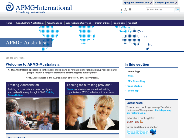Open About APMG-Australasia menu
Viewport: 184px width, 138px height.
30,23
